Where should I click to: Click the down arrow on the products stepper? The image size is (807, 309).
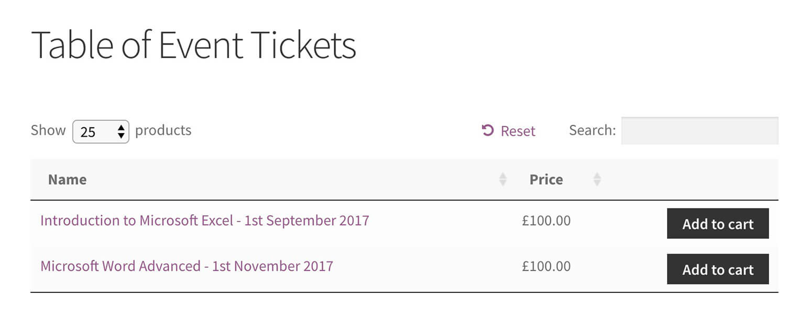pos(121,135)
